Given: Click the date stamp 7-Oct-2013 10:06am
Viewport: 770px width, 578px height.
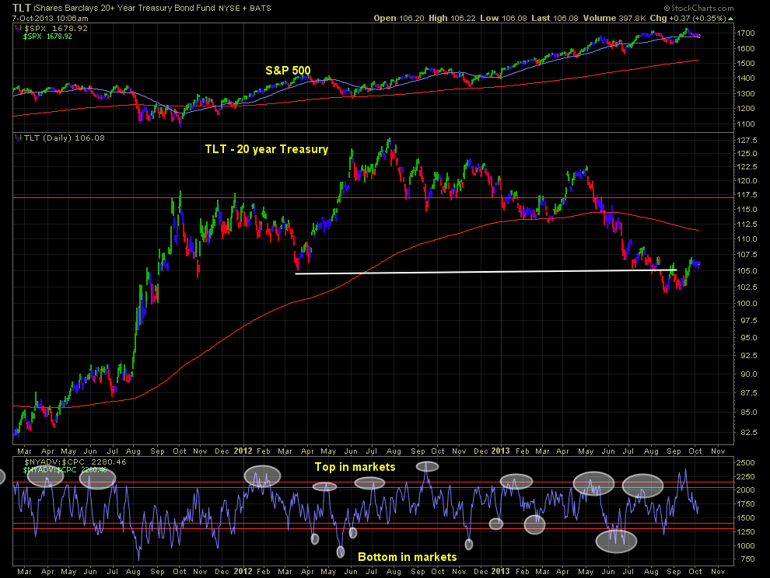Looking at the screenshot, I should [50, 18].
